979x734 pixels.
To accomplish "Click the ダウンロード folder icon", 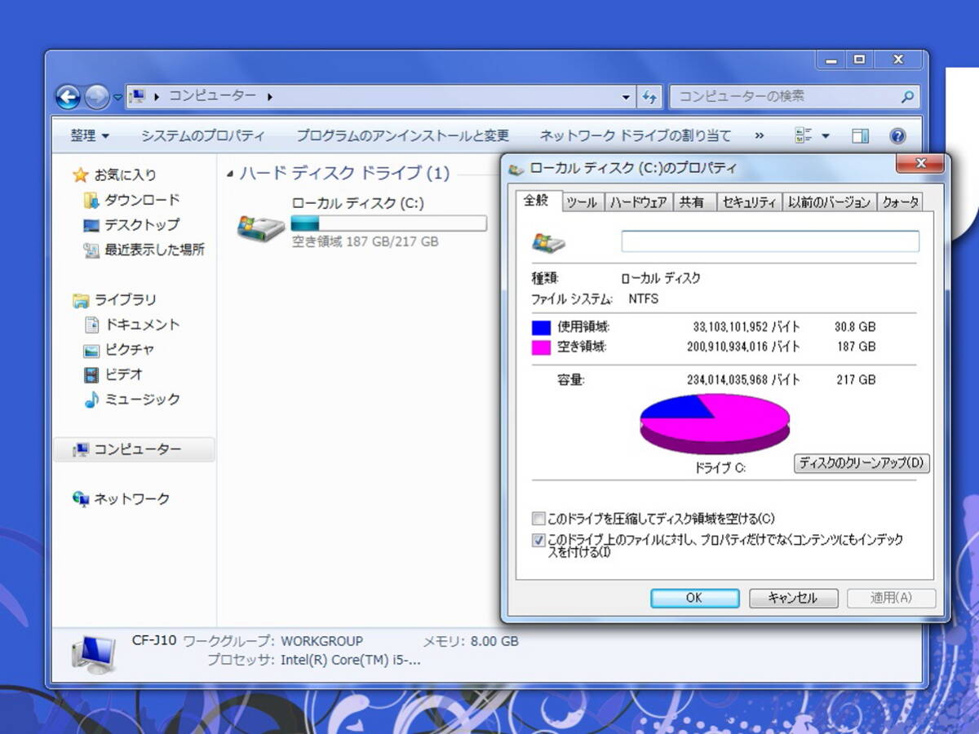I will tap(91, 200).
